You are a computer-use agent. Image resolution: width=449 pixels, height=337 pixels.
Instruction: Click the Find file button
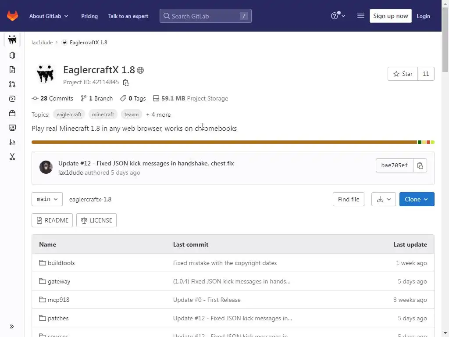(349, 199)
